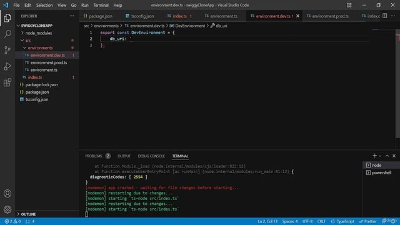Open the File menu
This screenshot has height=225, width=400.
click(x=16, y=5)
